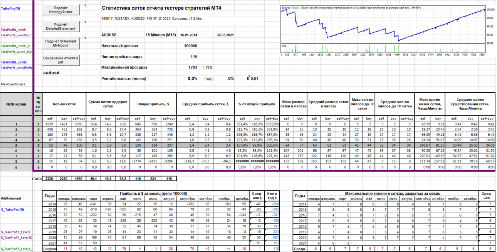This screenshot has height=252, width=497.
Task: Click the TakeProffit label at top left
Action: (11, 8)
